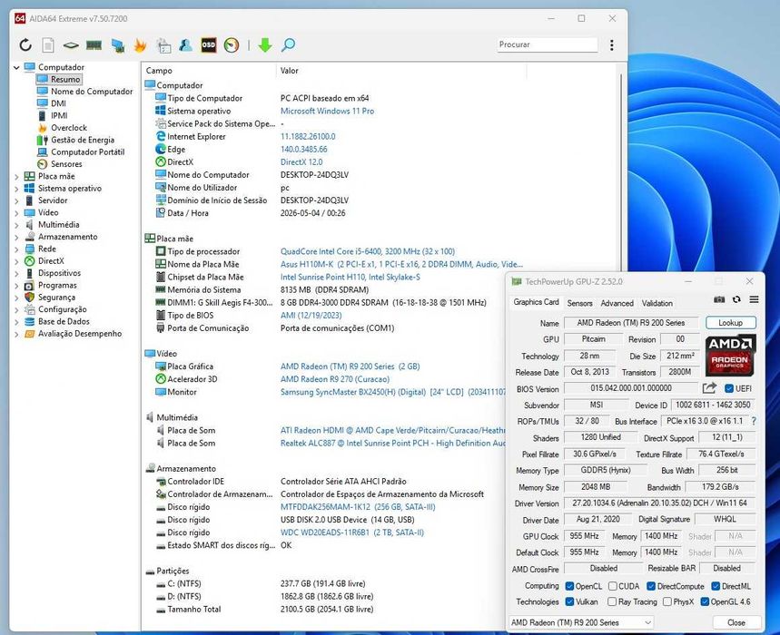Expand the Segurança tree node
This screenshot has height=635, width=780.
tap(16, 298)
